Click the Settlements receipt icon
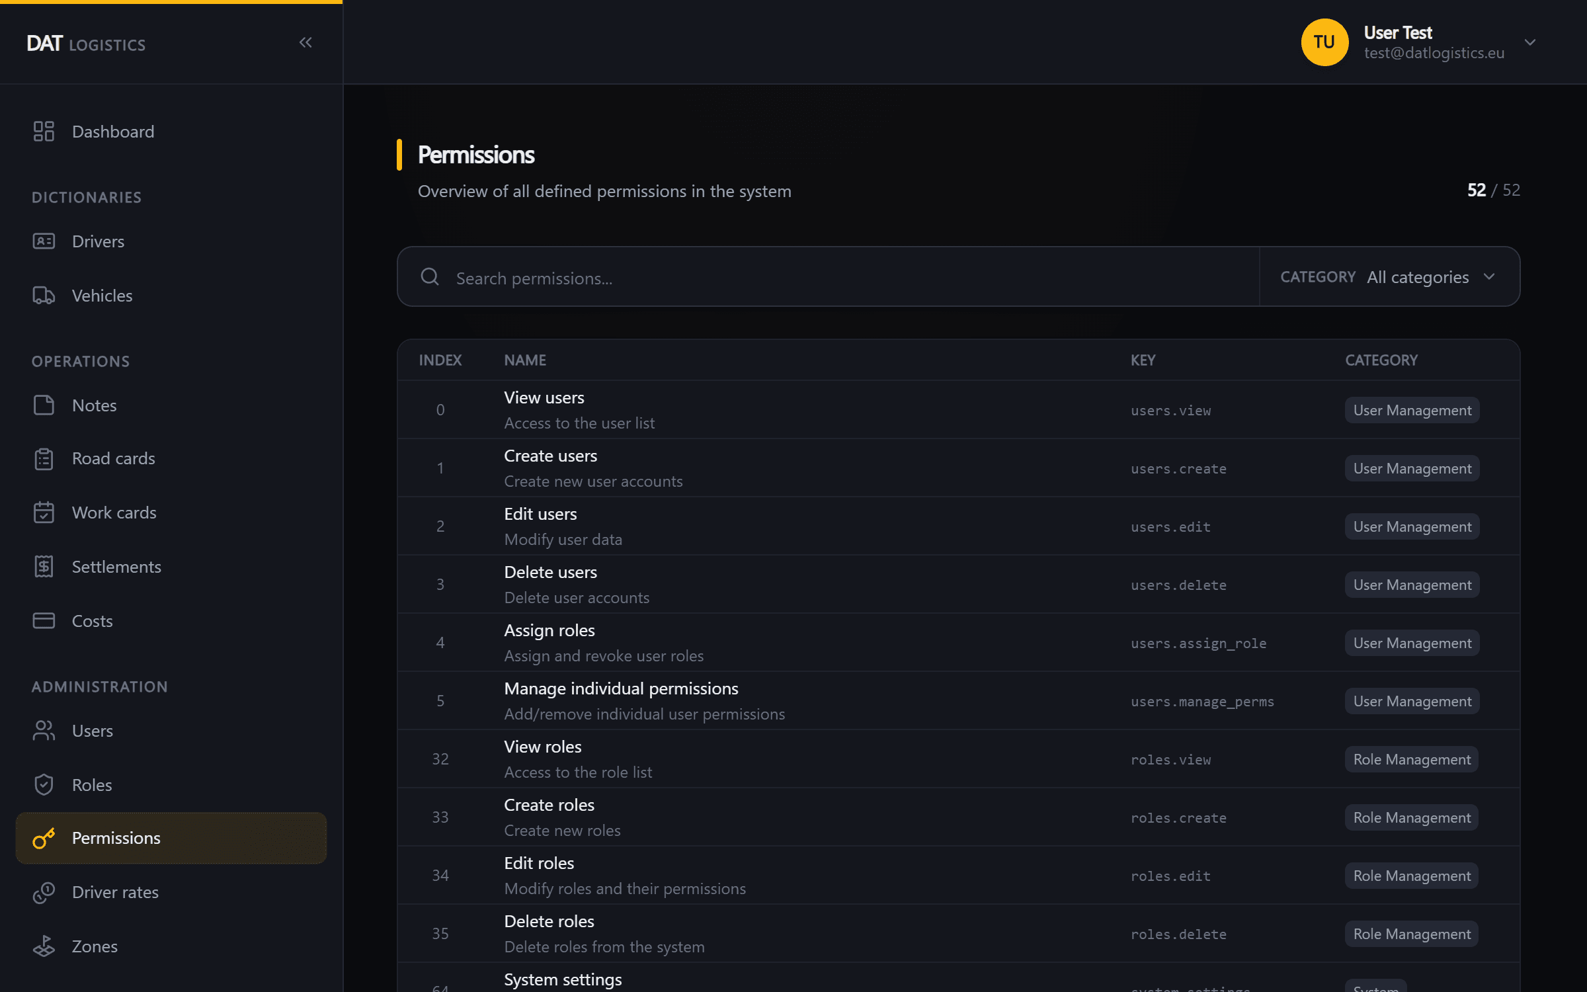Viewport: 1587px width, 992px height. coord(44,567)
